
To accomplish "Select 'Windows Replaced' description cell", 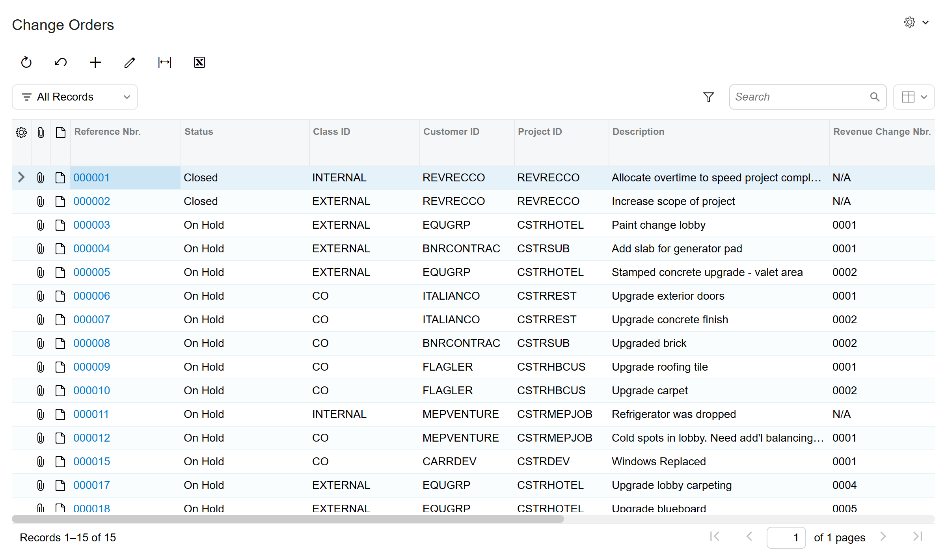I will [719, 462].
